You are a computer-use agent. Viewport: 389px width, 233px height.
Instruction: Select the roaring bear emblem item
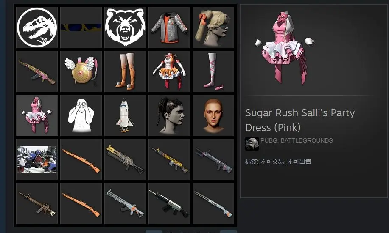click(125, 27)
